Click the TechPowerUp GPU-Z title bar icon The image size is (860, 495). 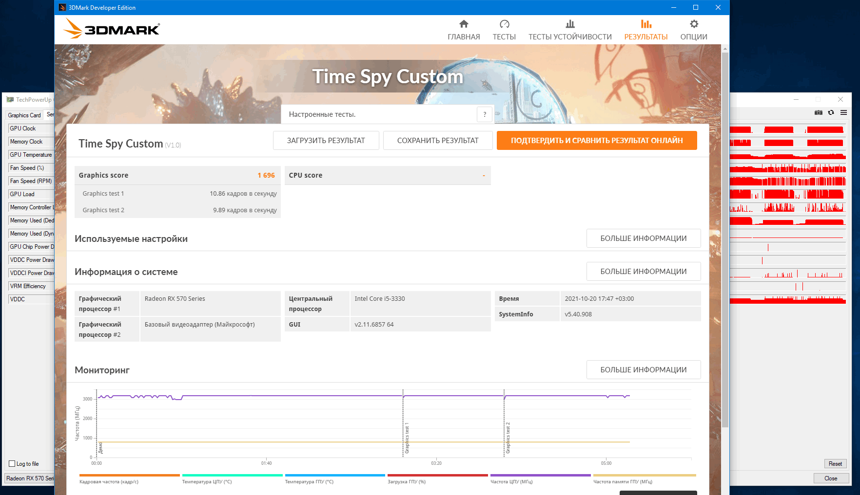click(x=10, y=99)
